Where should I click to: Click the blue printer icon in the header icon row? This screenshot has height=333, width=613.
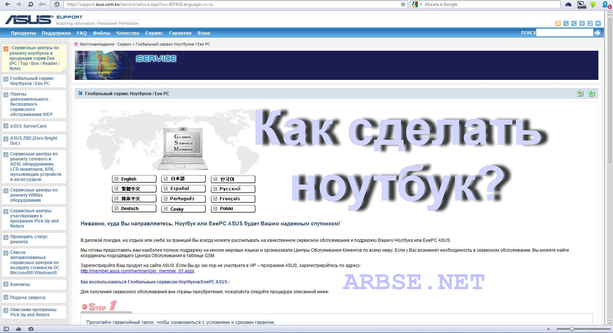click(598, 23)
